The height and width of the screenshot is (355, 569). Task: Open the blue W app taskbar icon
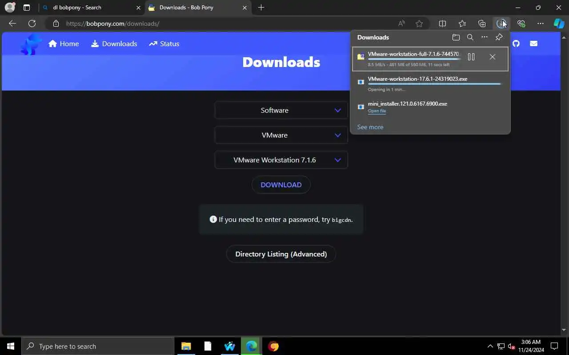(230, 346)
